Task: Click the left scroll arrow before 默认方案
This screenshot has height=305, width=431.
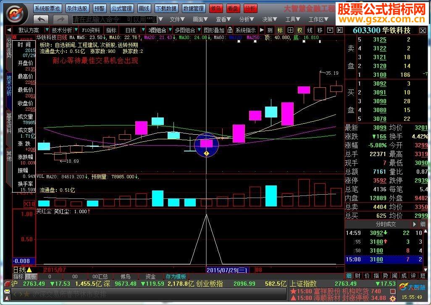Action: (9, 30)
